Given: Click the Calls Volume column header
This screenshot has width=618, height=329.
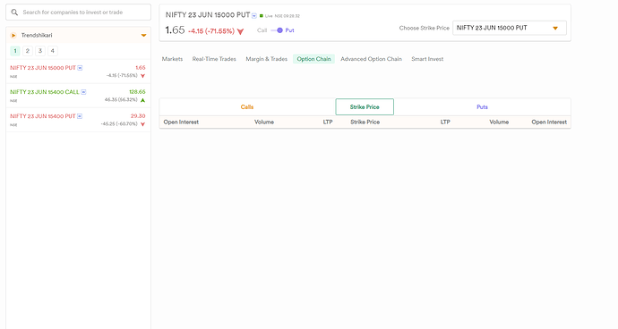Looking at the screenshot, I should tap(264, 122).
